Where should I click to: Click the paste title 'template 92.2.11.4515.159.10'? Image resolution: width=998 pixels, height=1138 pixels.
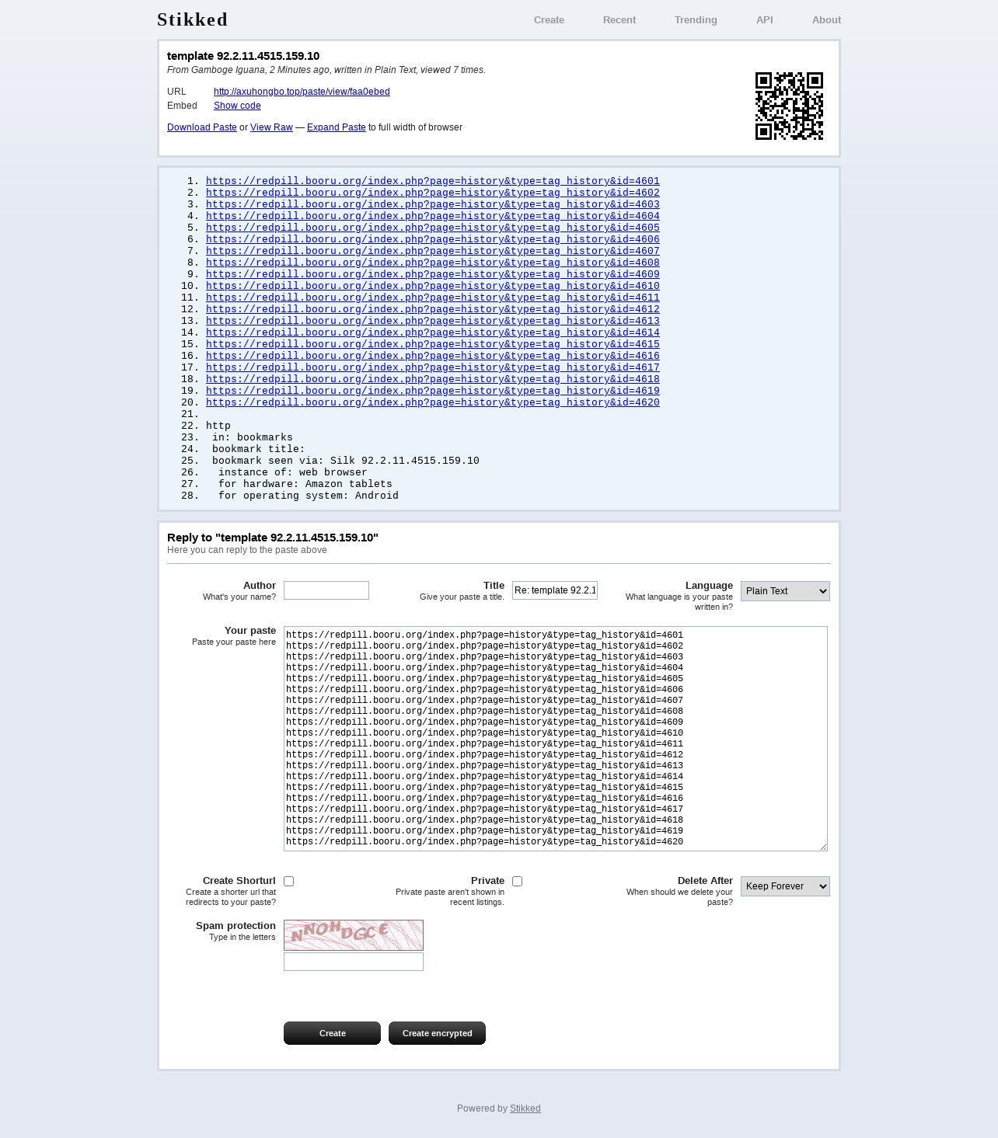point(243,56)
